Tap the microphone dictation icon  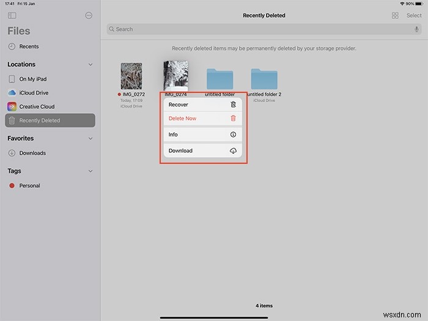tap(416, 29)
